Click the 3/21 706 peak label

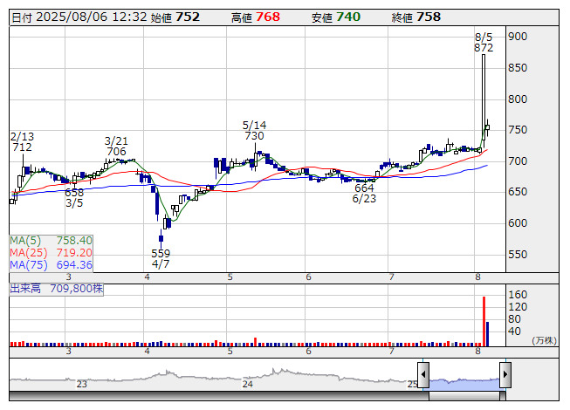(x=116, y=146)
